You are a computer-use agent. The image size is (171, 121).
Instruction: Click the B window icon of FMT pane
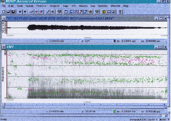point(4,47)
